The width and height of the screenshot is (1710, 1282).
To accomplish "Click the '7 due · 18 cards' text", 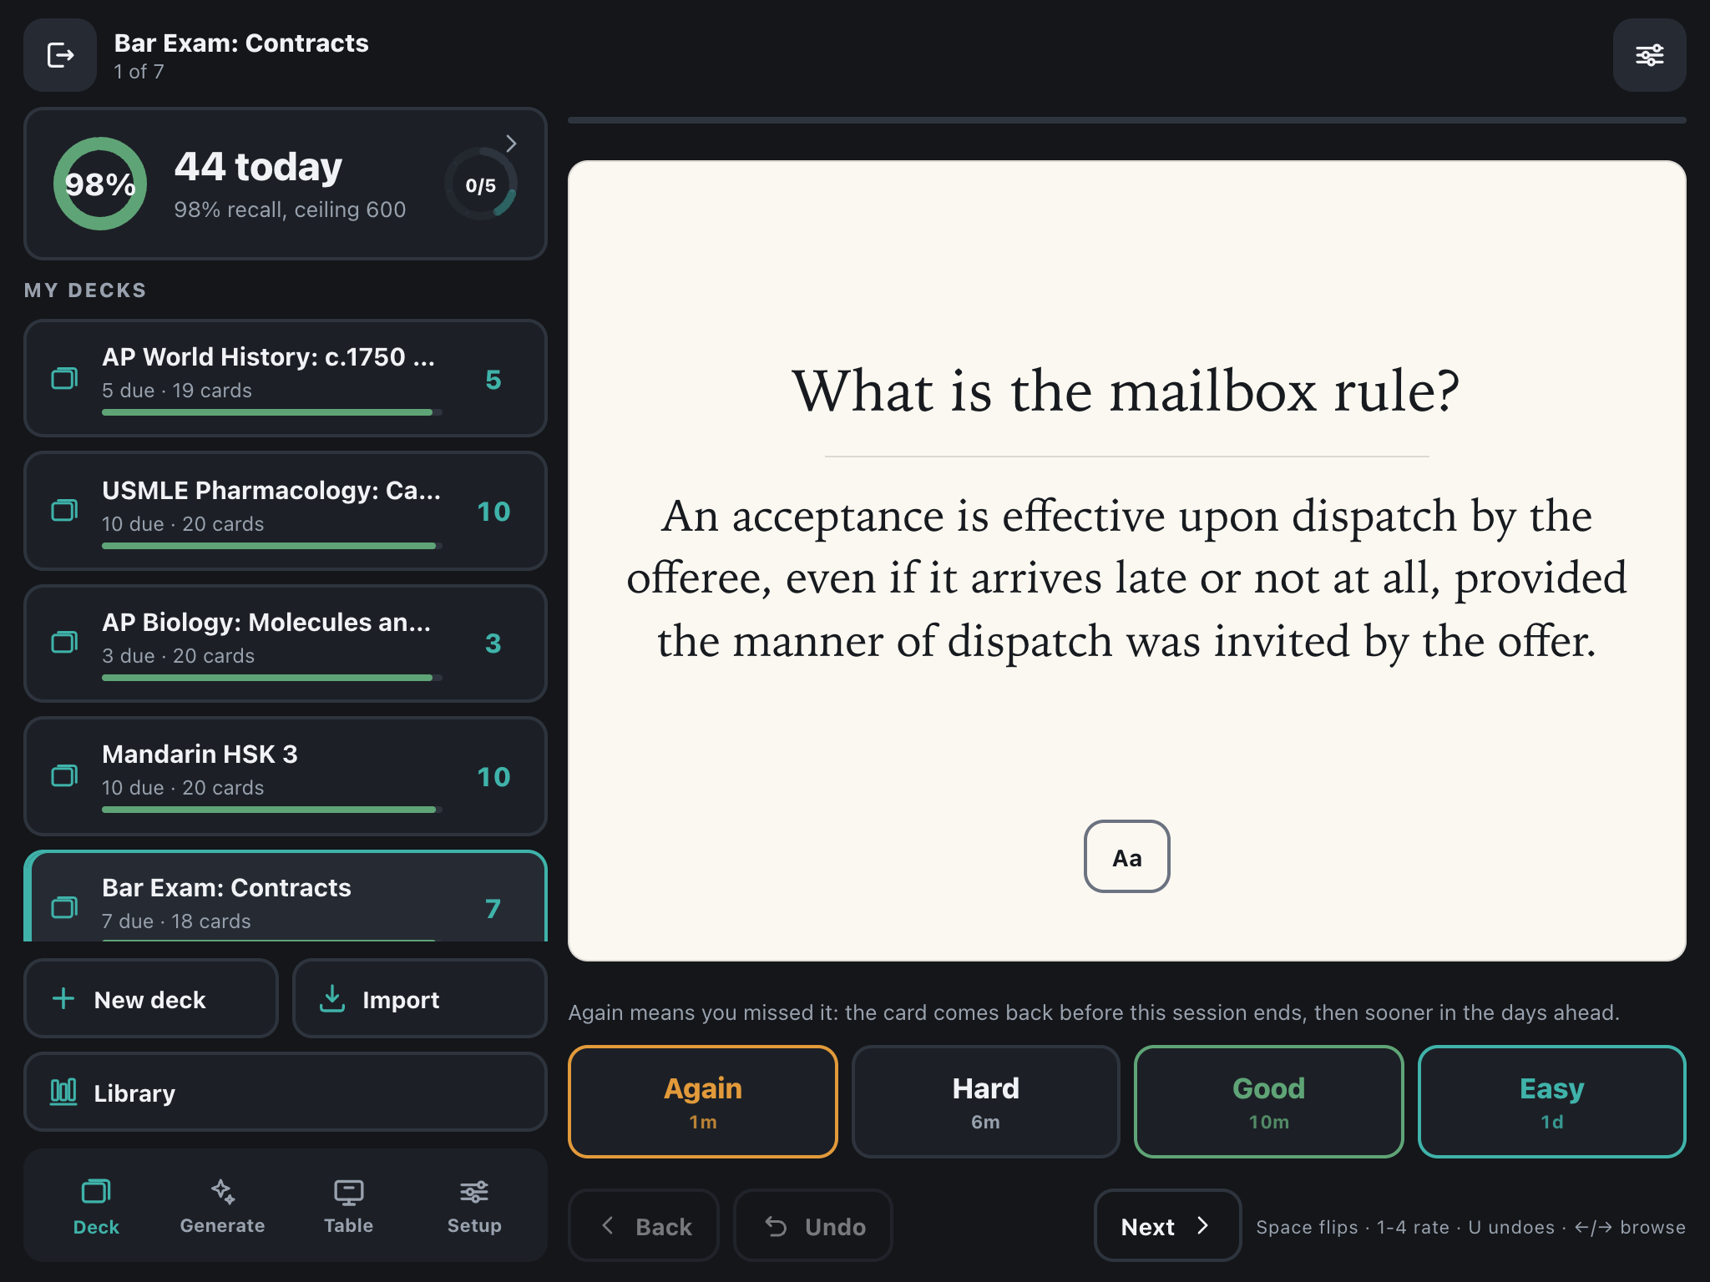I will click(x=176, y=921).
